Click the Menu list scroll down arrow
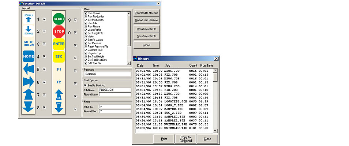 point(129,63)
